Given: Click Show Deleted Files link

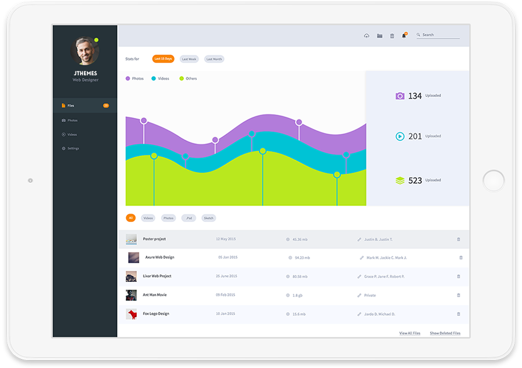Looking at the screenshot, I should pyautogui.click(x=445, y=333).
